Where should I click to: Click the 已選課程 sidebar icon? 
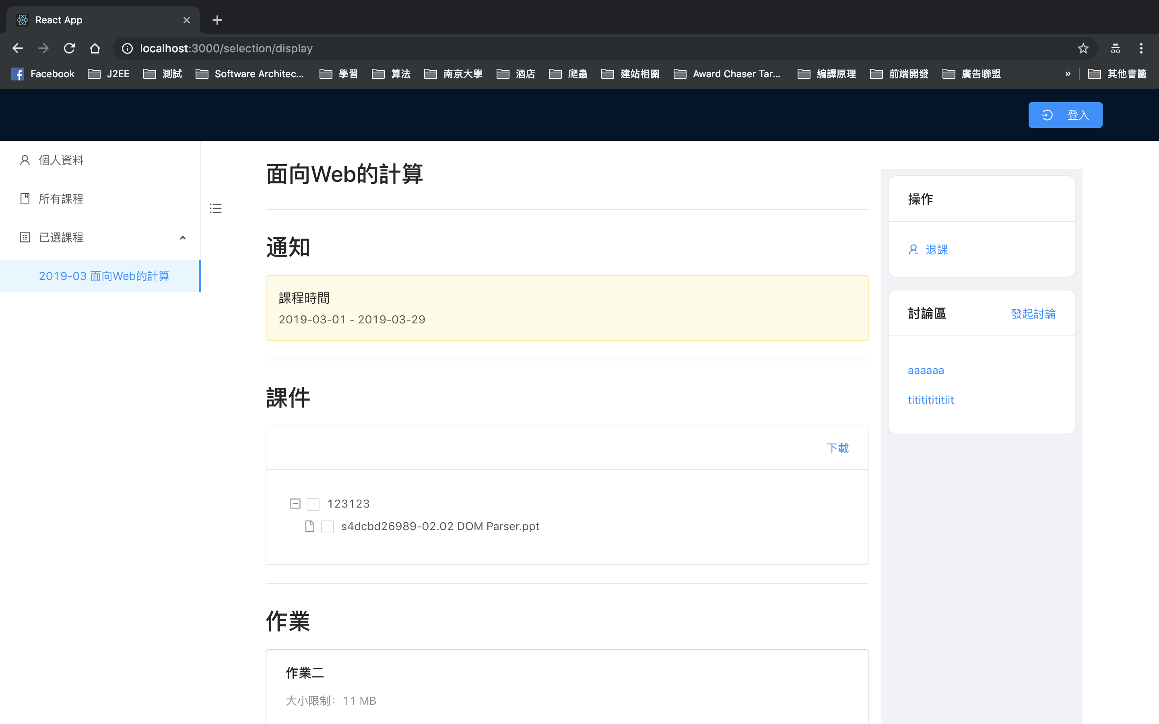tap(25, 237)
